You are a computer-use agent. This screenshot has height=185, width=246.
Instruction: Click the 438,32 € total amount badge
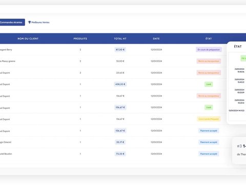pyautogui.click(x=120, y=84)
